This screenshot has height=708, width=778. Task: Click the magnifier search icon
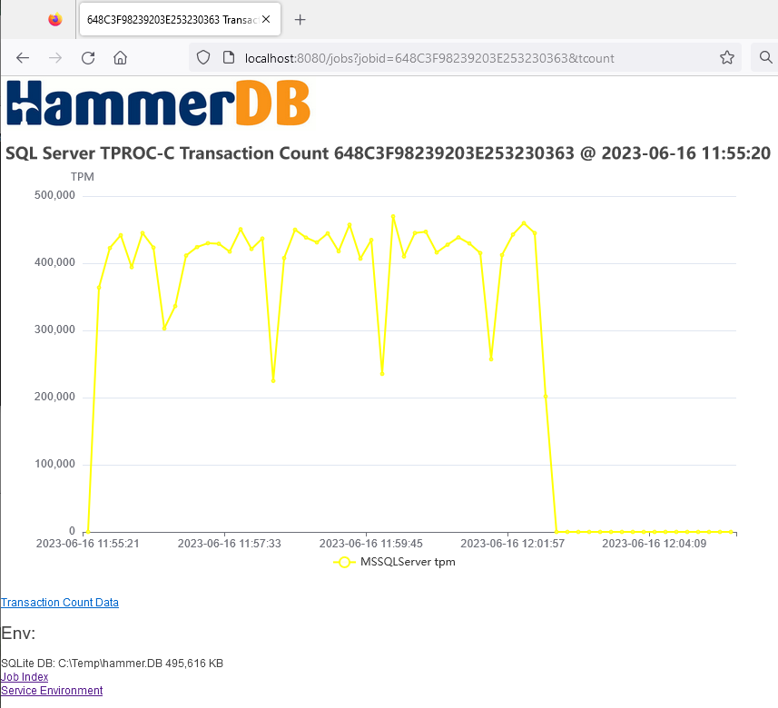pyautogui.click(x=763, y=58)
